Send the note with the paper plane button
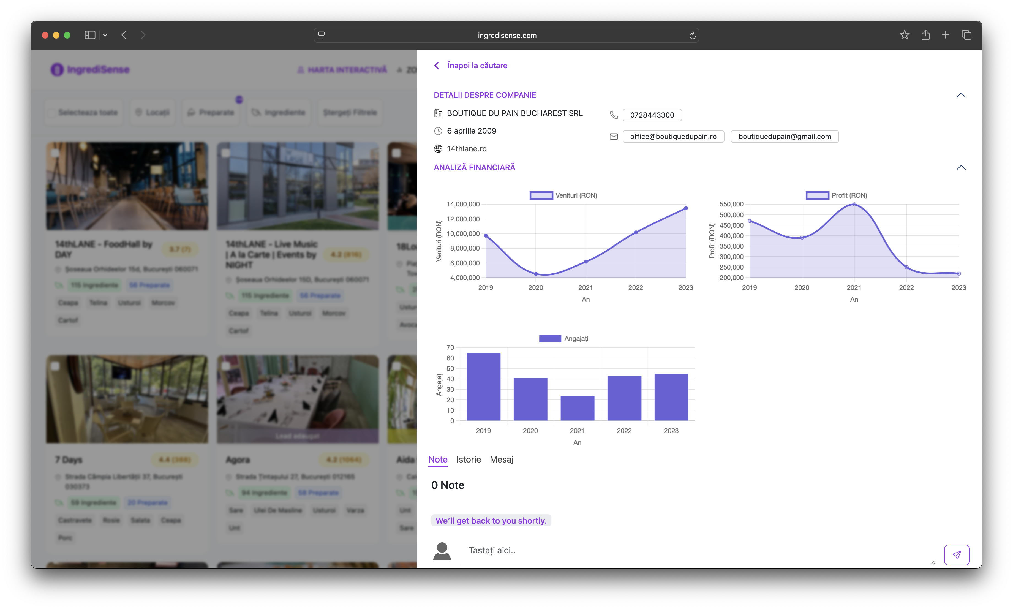Screen dimensions: 1013x609 [956, 555]
